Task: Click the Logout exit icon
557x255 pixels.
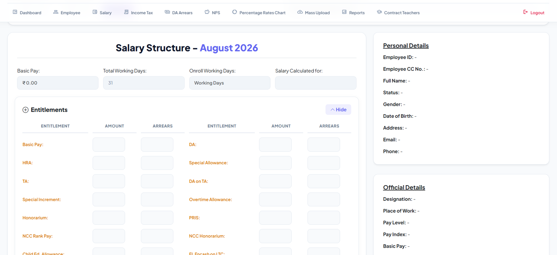Action: click(526, 12)
